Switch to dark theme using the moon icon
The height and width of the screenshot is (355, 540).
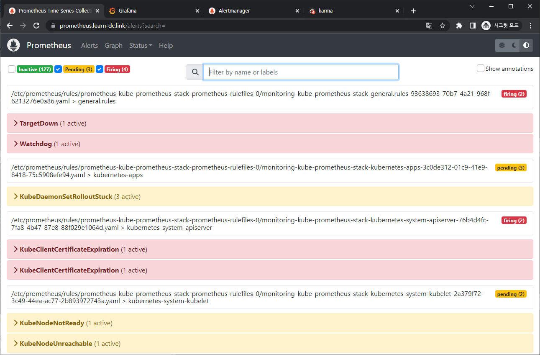tap(514, 45)
